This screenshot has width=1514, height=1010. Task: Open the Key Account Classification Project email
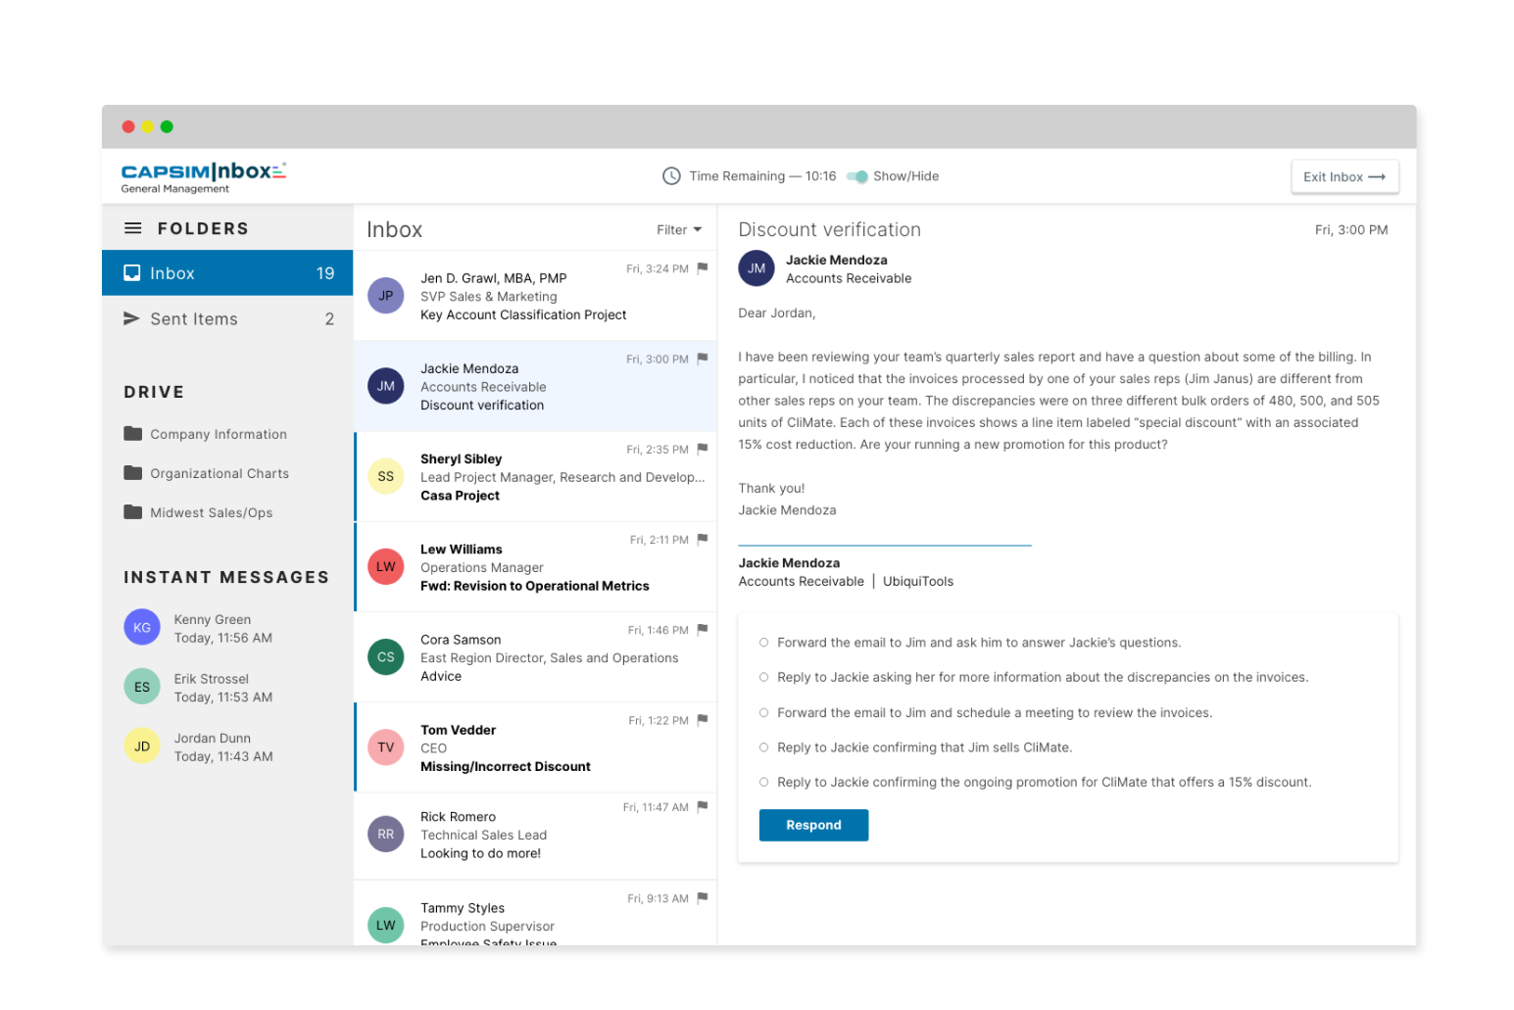pos(536,296)
